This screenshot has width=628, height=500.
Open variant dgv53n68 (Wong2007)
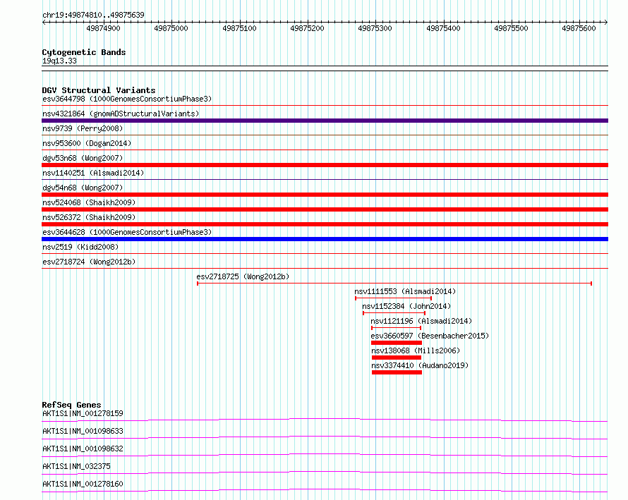tap(83, 158)
